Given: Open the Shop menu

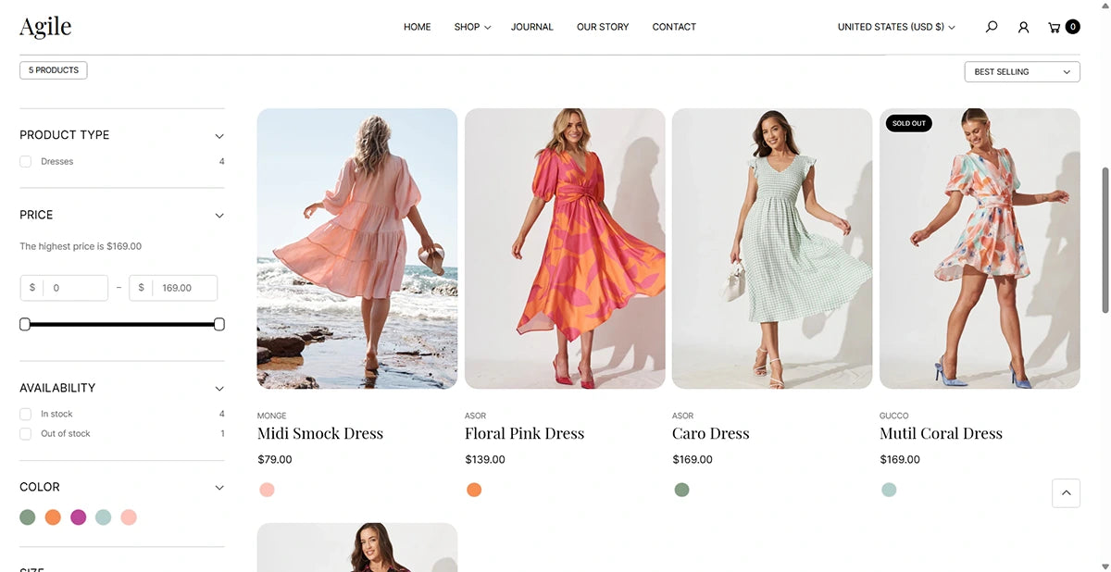Looking at the screenshot, I should pos(472,27).
